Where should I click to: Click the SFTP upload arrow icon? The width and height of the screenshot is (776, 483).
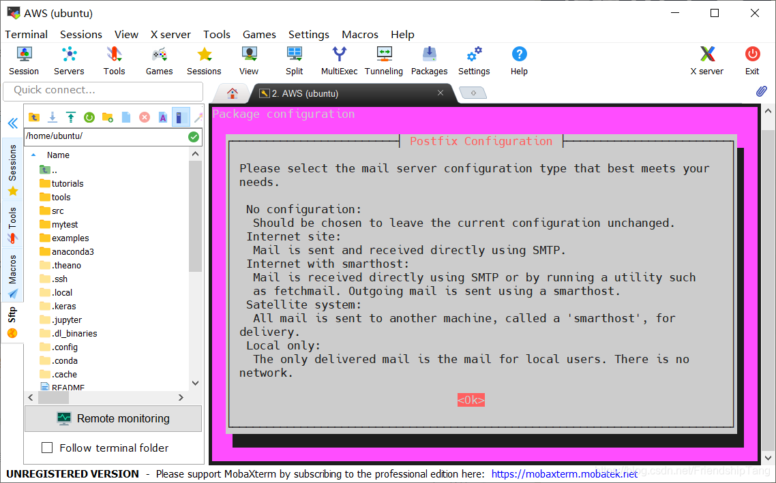pyautogui.click(x=71, y=117)
